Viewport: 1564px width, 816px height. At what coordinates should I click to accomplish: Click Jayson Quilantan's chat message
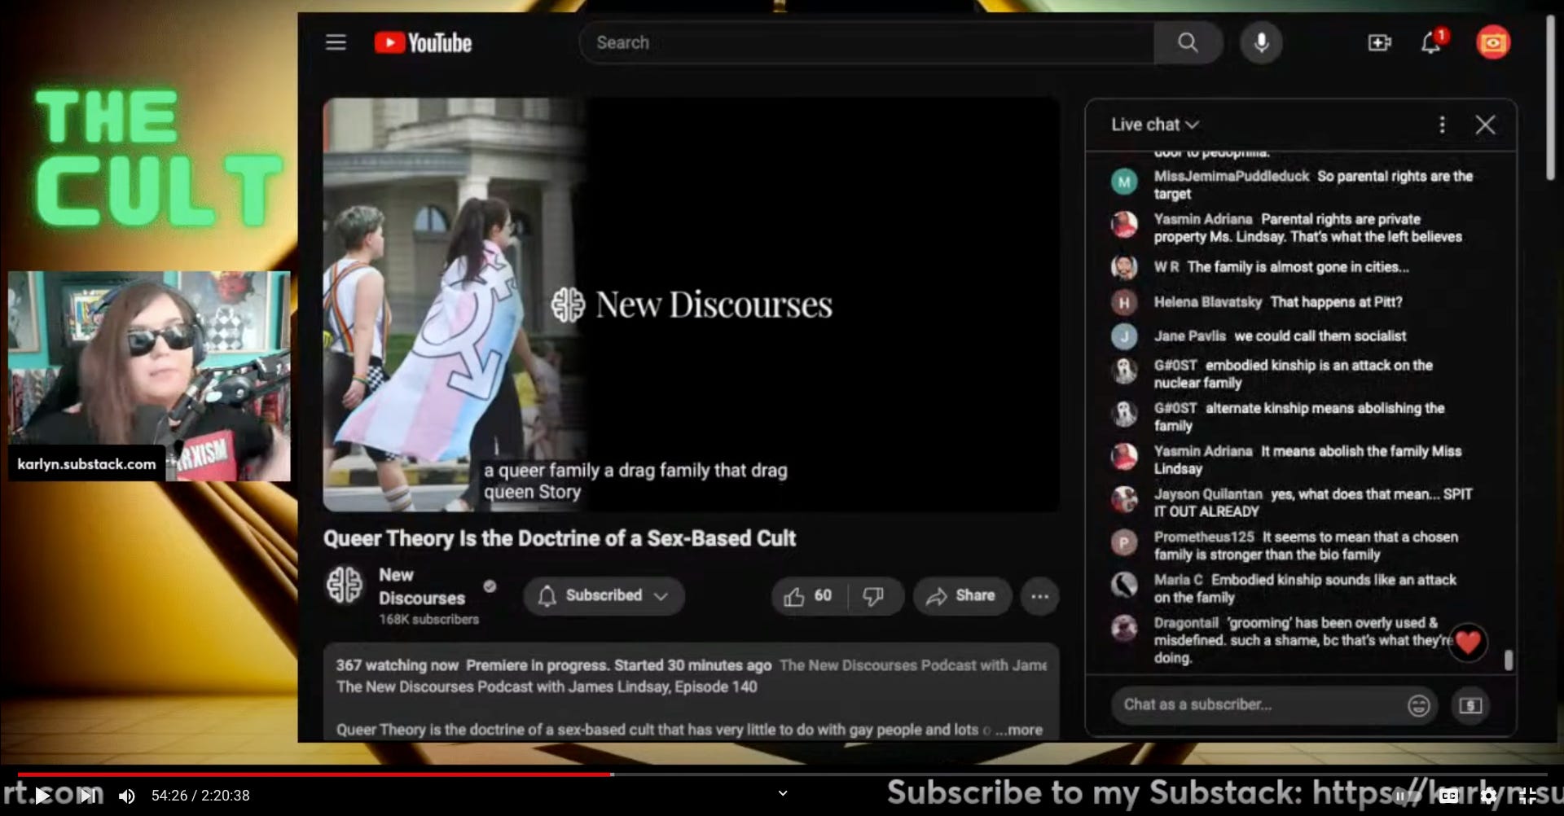tap(1312, 502)
